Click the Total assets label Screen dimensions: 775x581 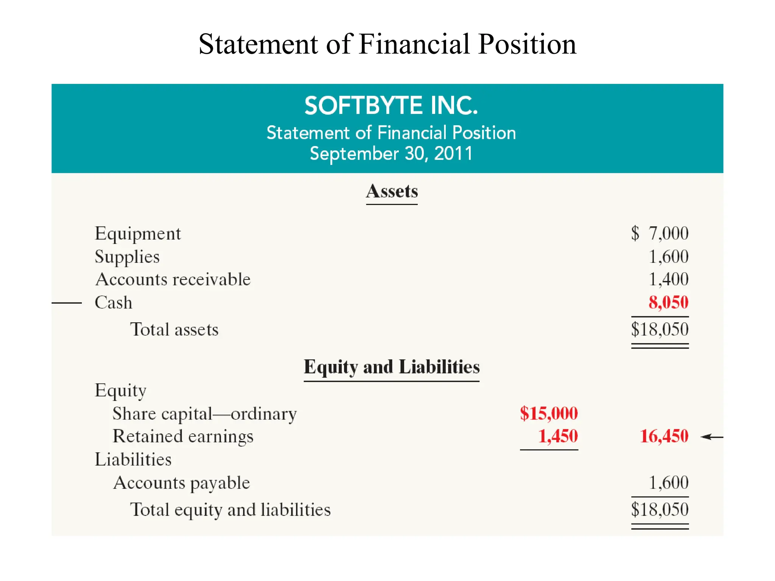pos(174,329)
